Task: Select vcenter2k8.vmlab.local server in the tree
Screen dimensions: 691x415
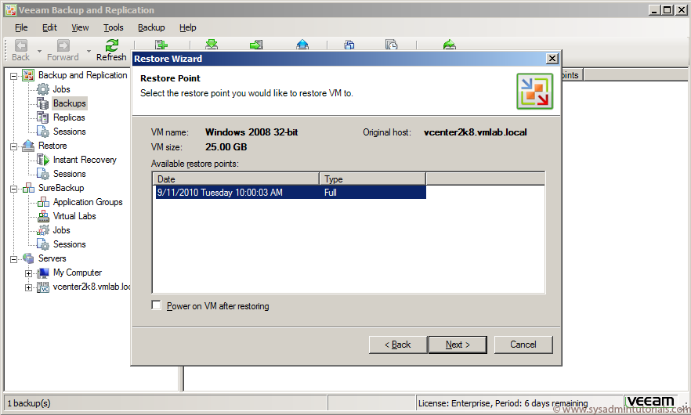Action: (92, 287)
